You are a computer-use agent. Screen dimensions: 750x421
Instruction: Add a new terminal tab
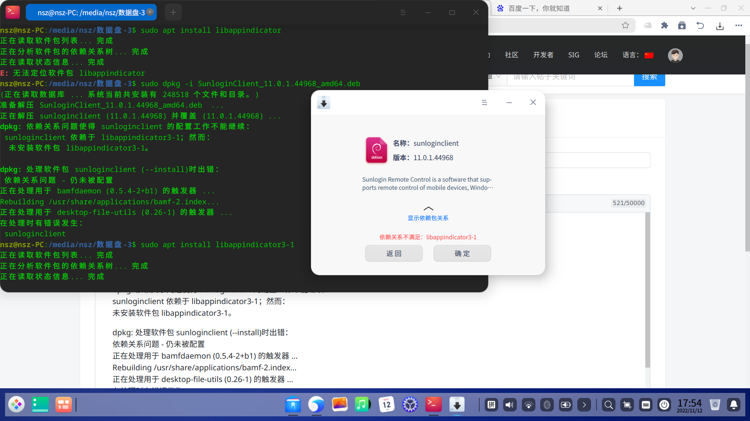[x=173, y=12]
